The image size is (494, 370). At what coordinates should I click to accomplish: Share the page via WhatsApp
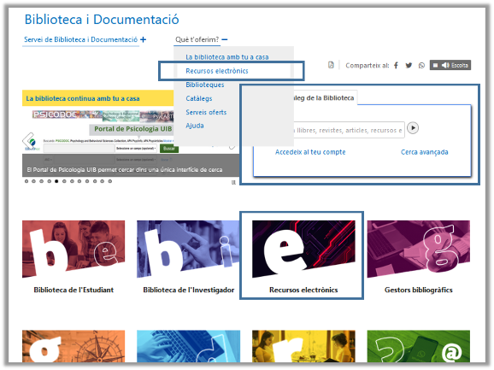tap(421, 66)
